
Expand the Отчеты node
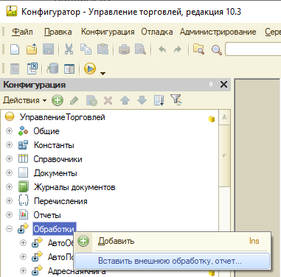click(x=9, y=215)
